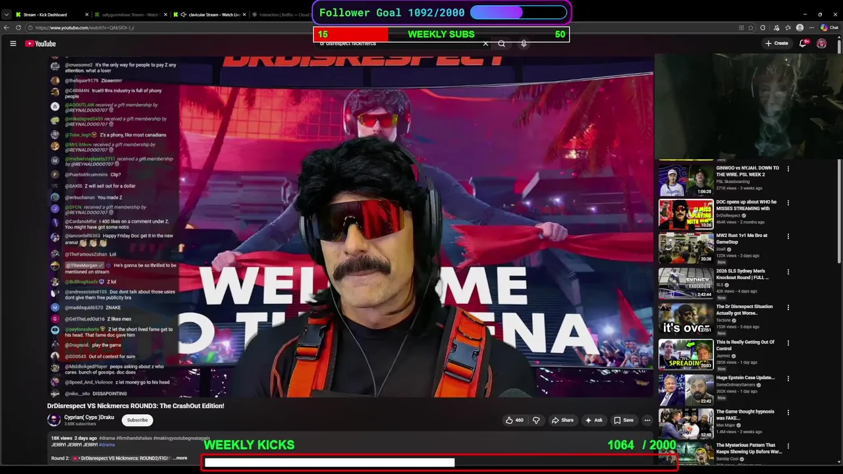Image resolution: width=843 pixels, height=474 pixels.
Task: Open Cyprian( Cyps )Draku channel name link
Action: (x=90, y=417)
